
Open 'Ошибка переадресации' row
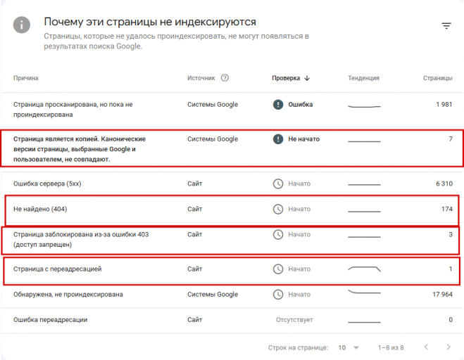50,320
